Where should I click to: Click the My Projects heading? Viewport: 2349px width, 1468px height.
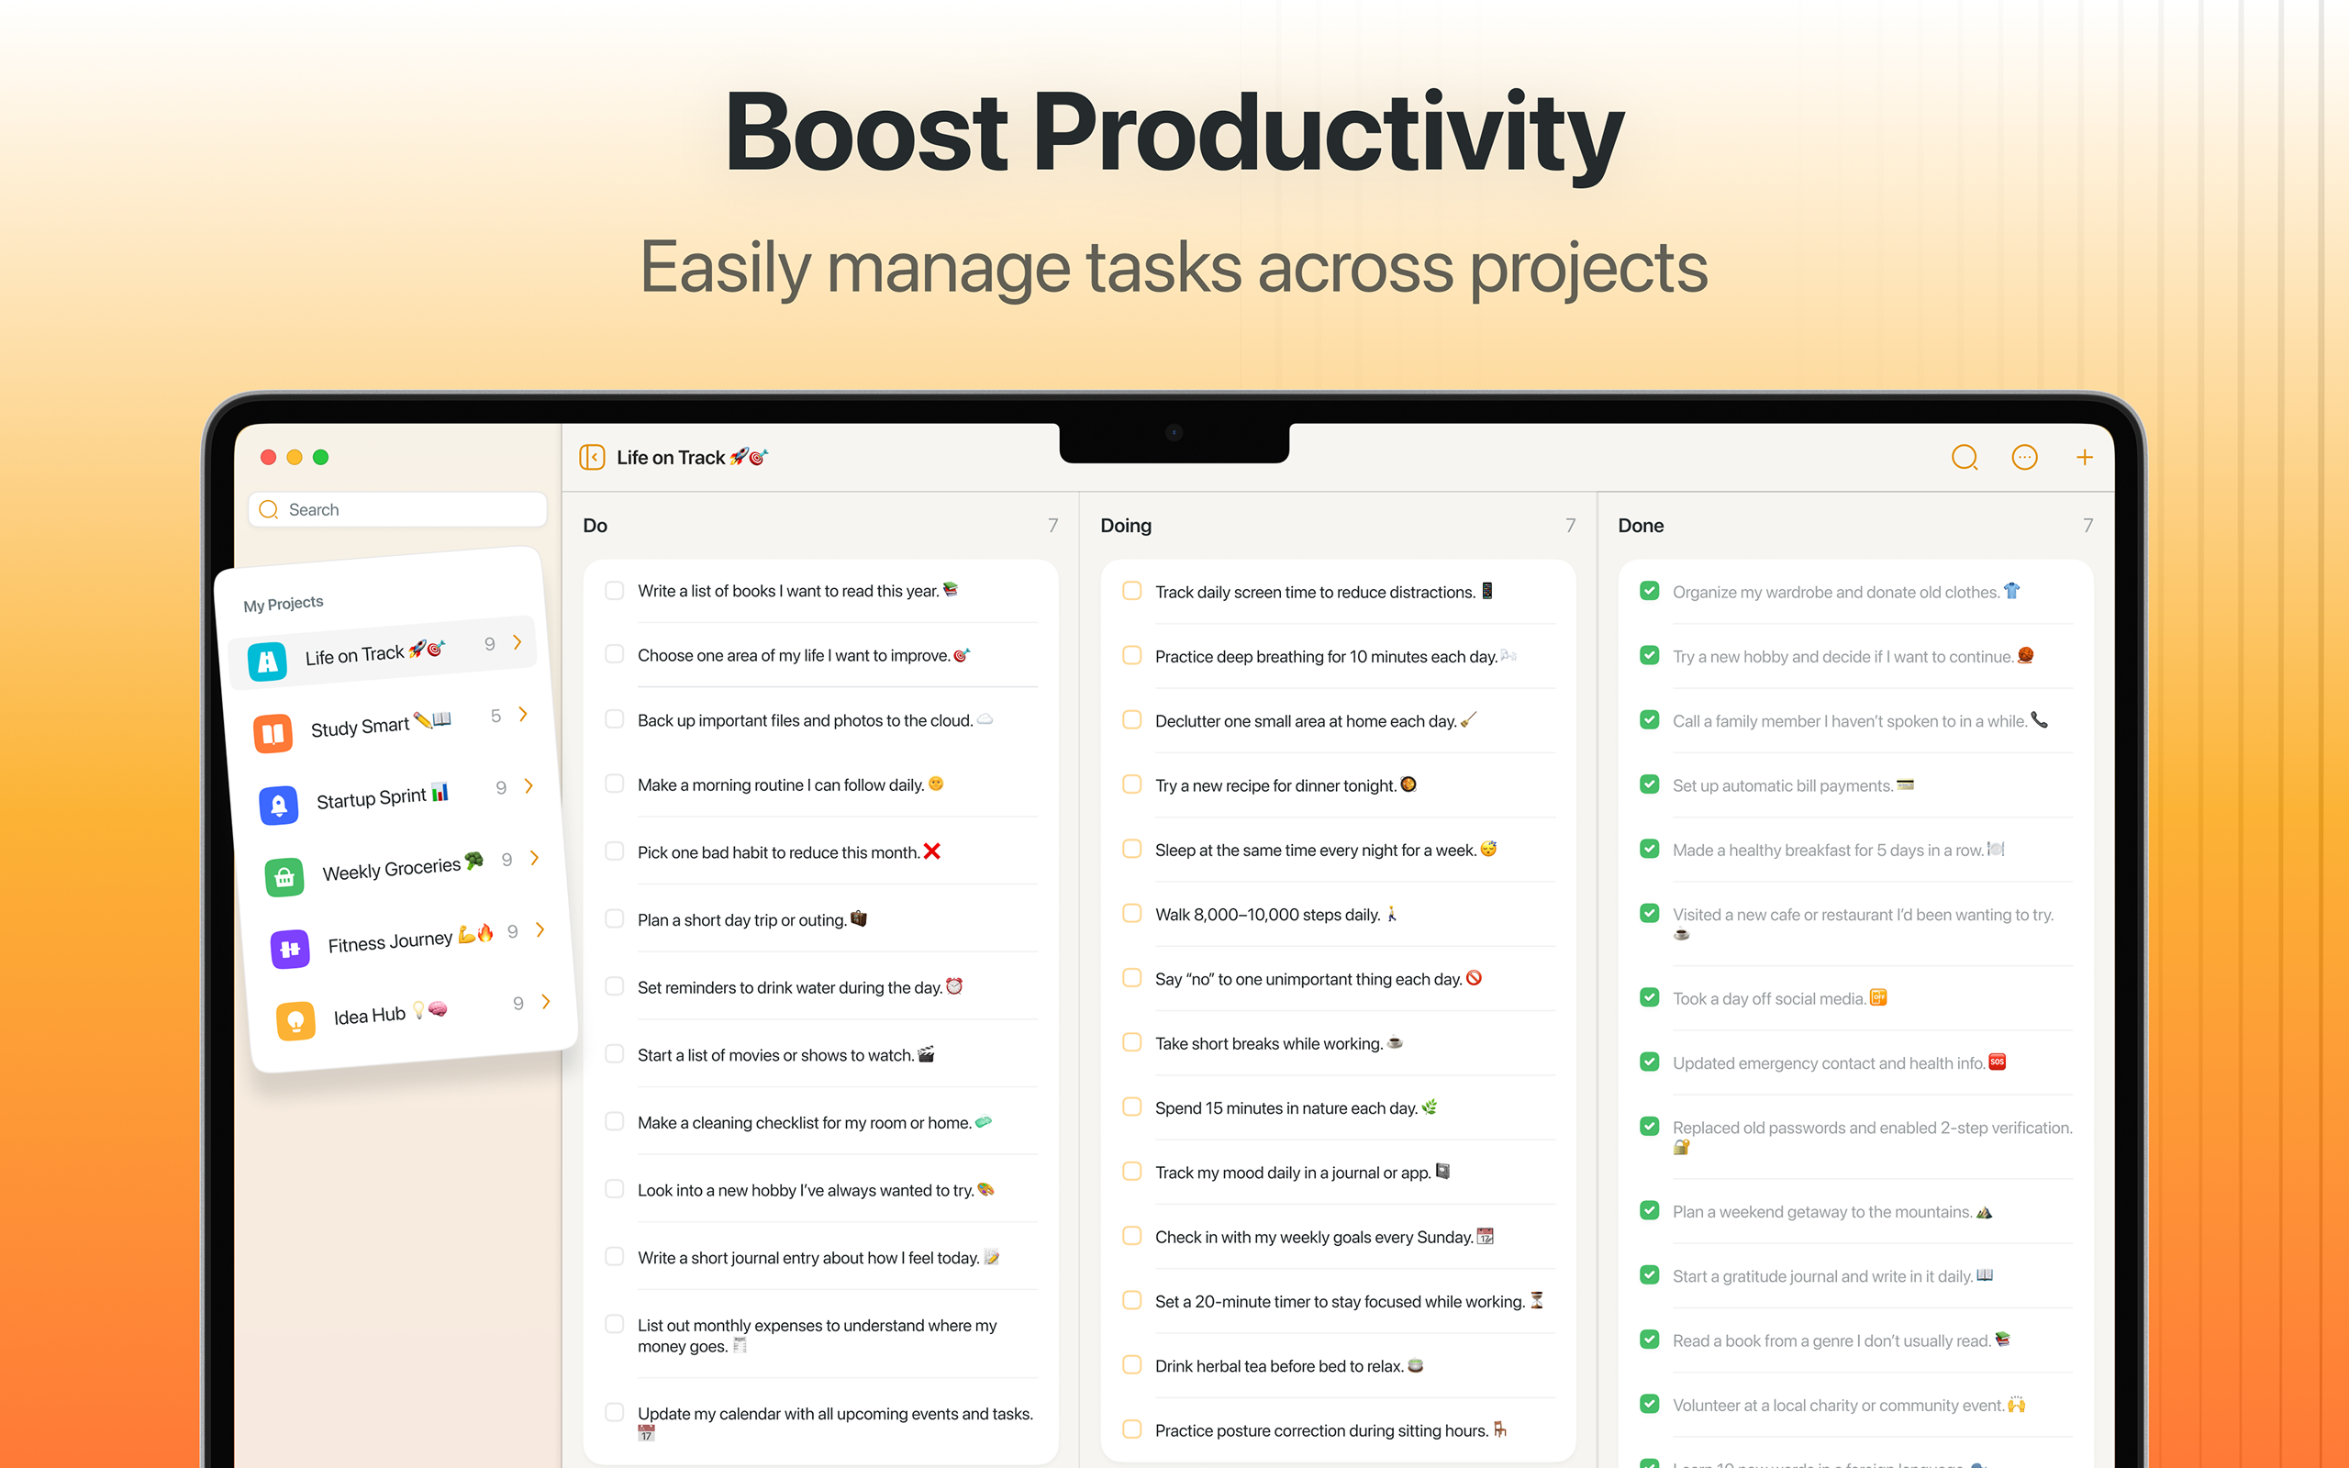tap(284, 603)
